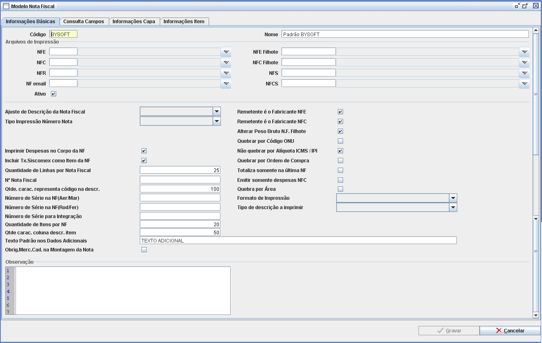Image resolution: width=542 pixels, height=343 pixels.
Task: Click the NFR code input field
Action: (63, 73)
